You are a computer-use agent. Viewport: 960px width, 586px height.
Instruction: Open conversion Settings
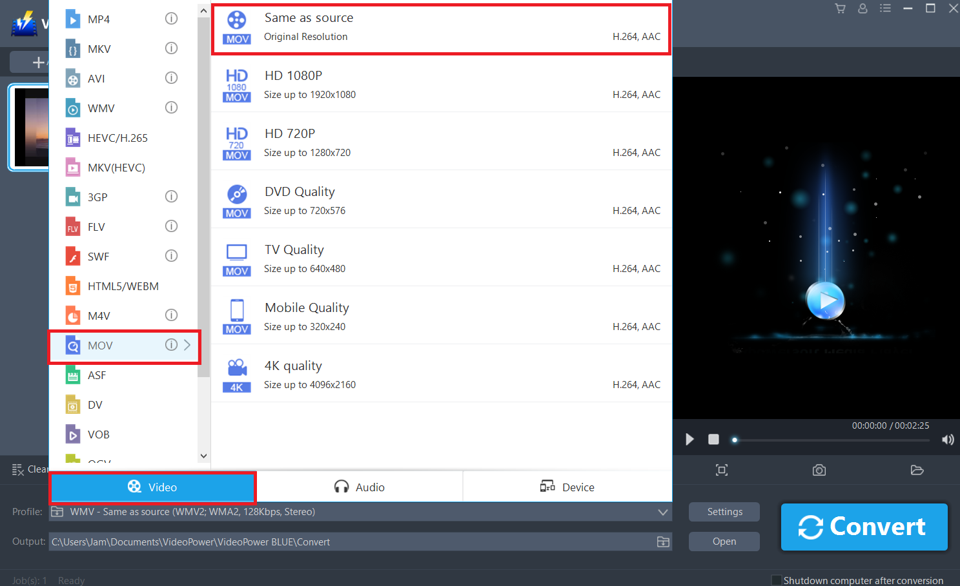tap(724, 511)
